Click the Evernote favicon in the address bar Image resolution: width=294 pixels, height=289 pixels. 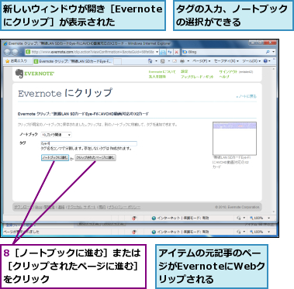[x=28, y=52]
